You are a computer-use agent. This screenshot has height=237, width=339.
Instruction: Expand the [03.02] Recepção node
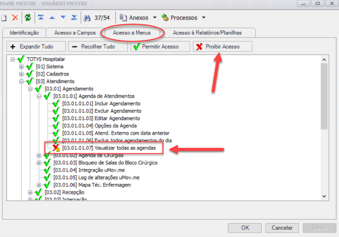[x=30, y=192]
